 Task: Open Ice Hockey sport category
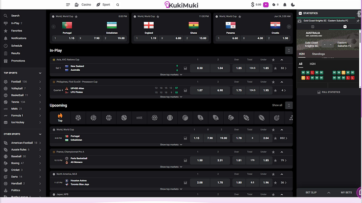23,122
